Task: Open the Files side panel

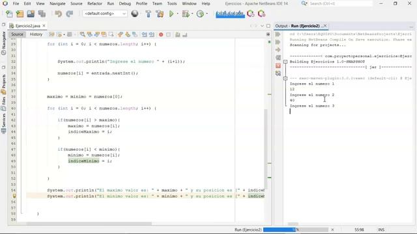Action: (x=3, y=104)
